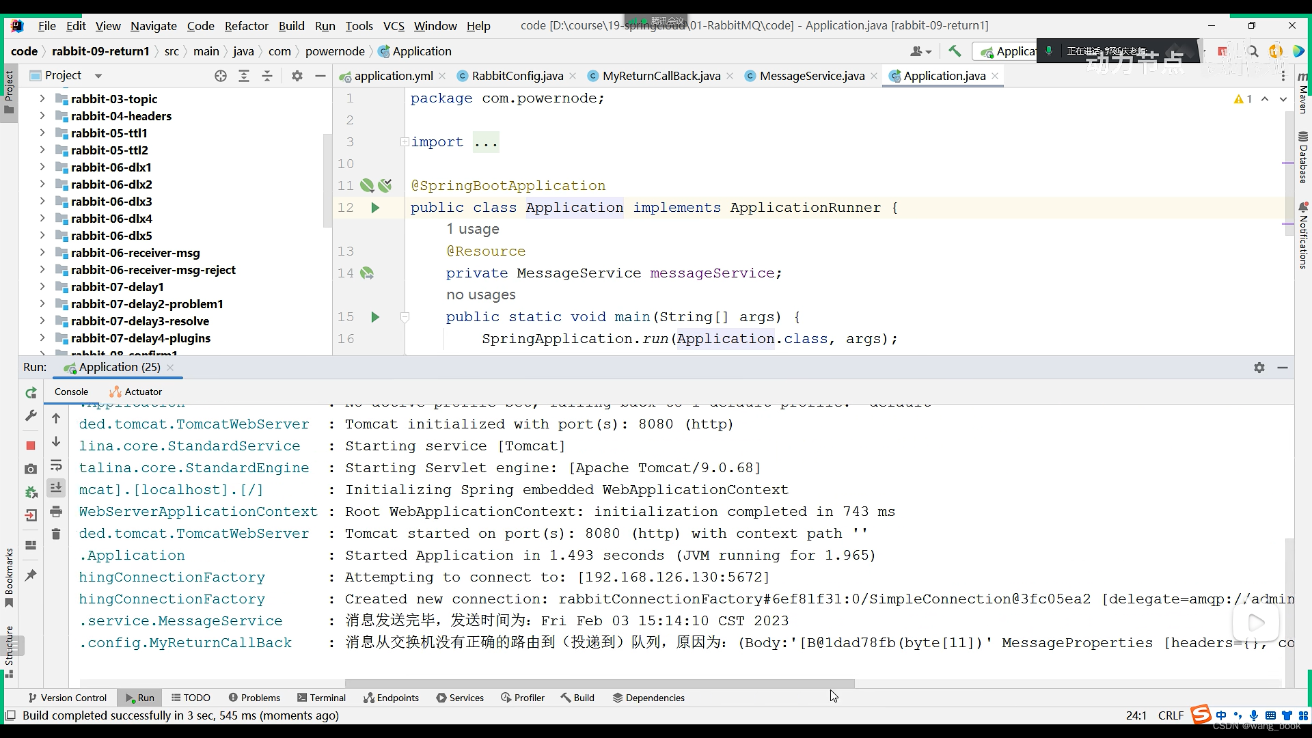Click the print console icon
The height and width of the screenshot is (738, 1312).
[56, 511]
